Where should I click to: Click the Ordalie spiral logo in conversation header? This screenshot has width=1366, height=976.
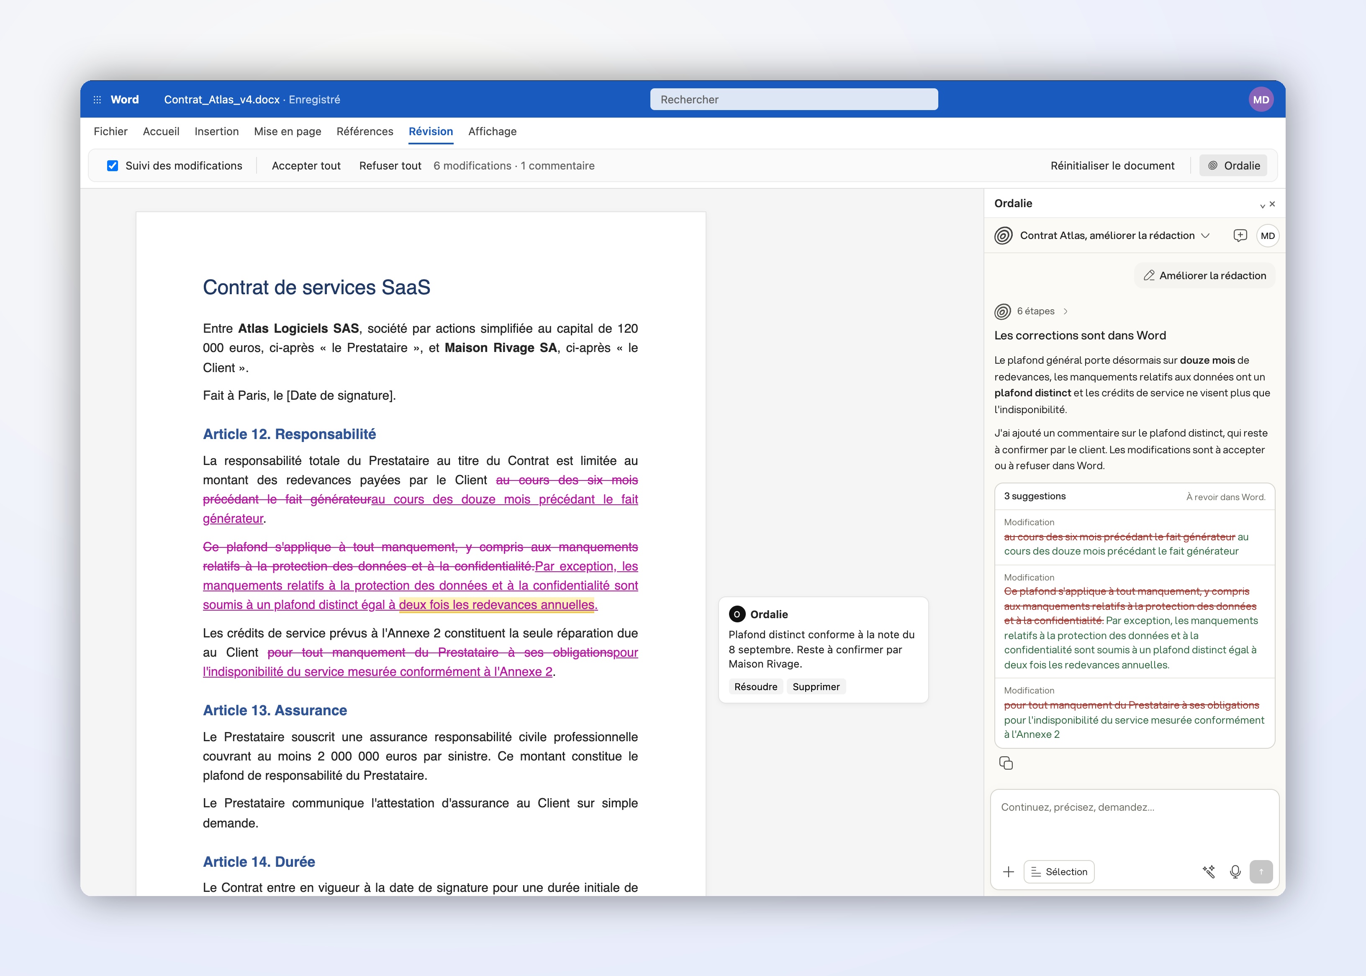[x=1004, y=236]
